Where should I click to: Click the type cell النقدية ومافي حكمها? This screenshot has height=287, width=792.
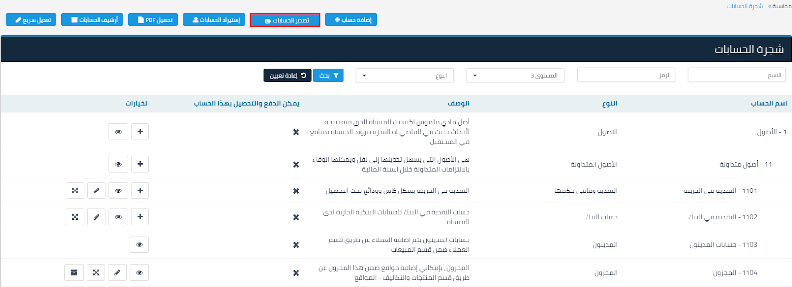[586, 191]
